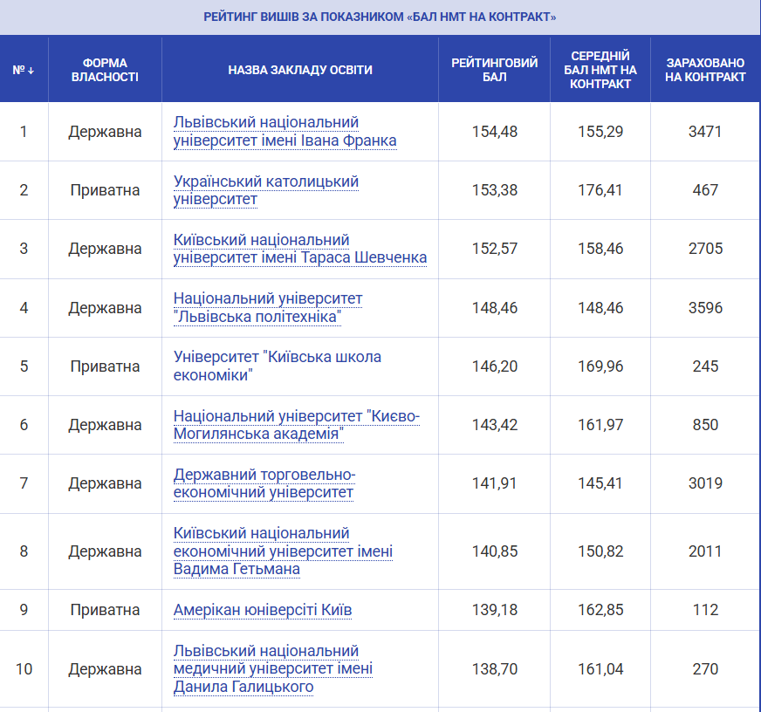Click the 'Форма власності' column header
761x712 pixels.
105,70
